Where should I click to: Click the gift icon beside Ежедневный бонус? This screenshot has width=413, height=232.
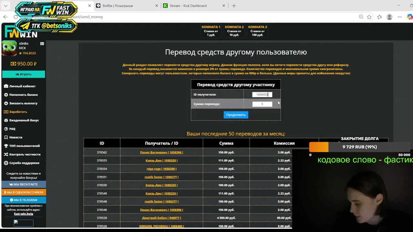(6, 120)
